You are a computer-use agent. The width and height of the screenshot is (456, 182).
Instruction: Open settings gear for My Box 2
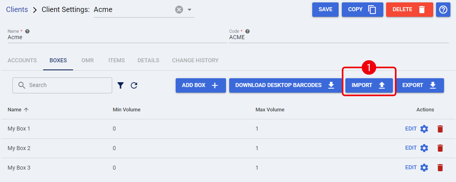point(424,148)
